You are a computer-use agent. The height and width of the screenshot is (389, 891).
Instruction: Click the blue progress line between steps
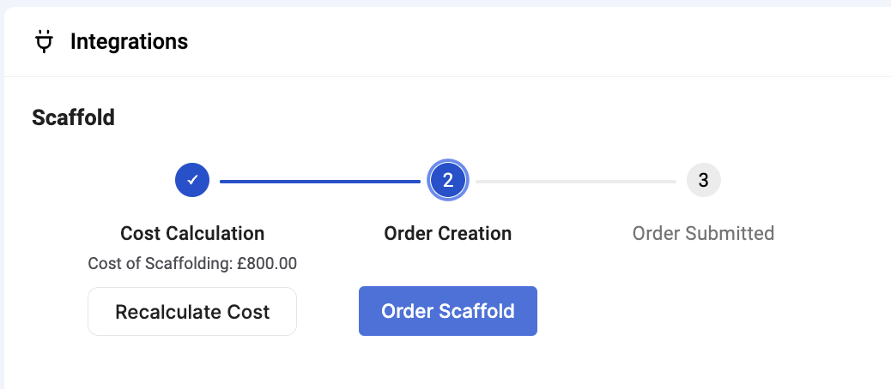coord(320,182)
